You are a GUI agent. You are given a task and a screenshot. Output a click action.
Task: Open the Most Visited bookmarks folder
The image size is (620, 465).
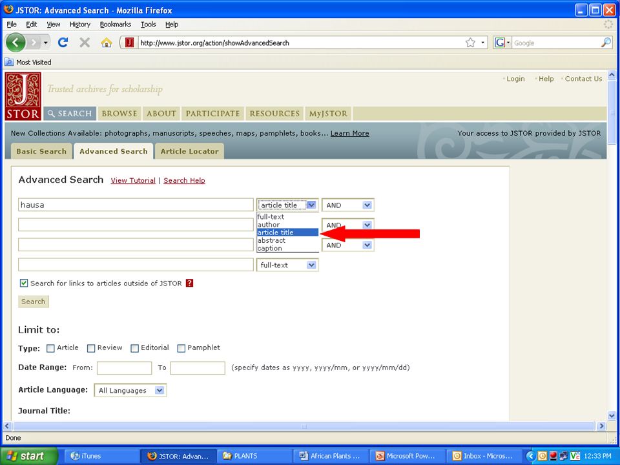click(x=28, y=62)
